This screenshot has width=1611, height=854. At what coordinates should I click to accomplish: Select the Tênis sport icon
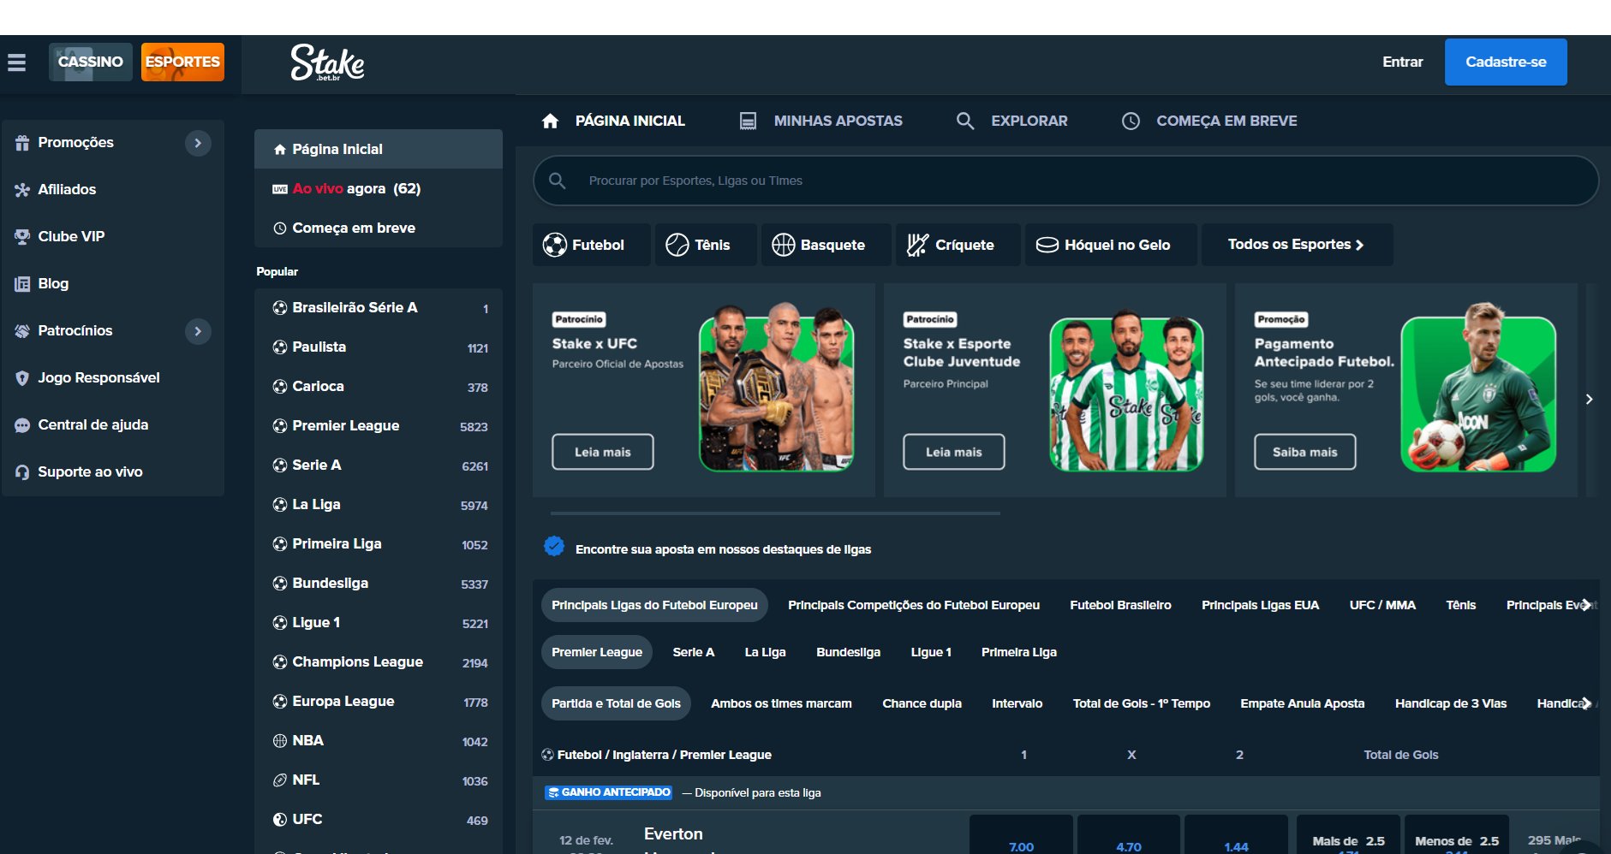(x=677, y=246)
